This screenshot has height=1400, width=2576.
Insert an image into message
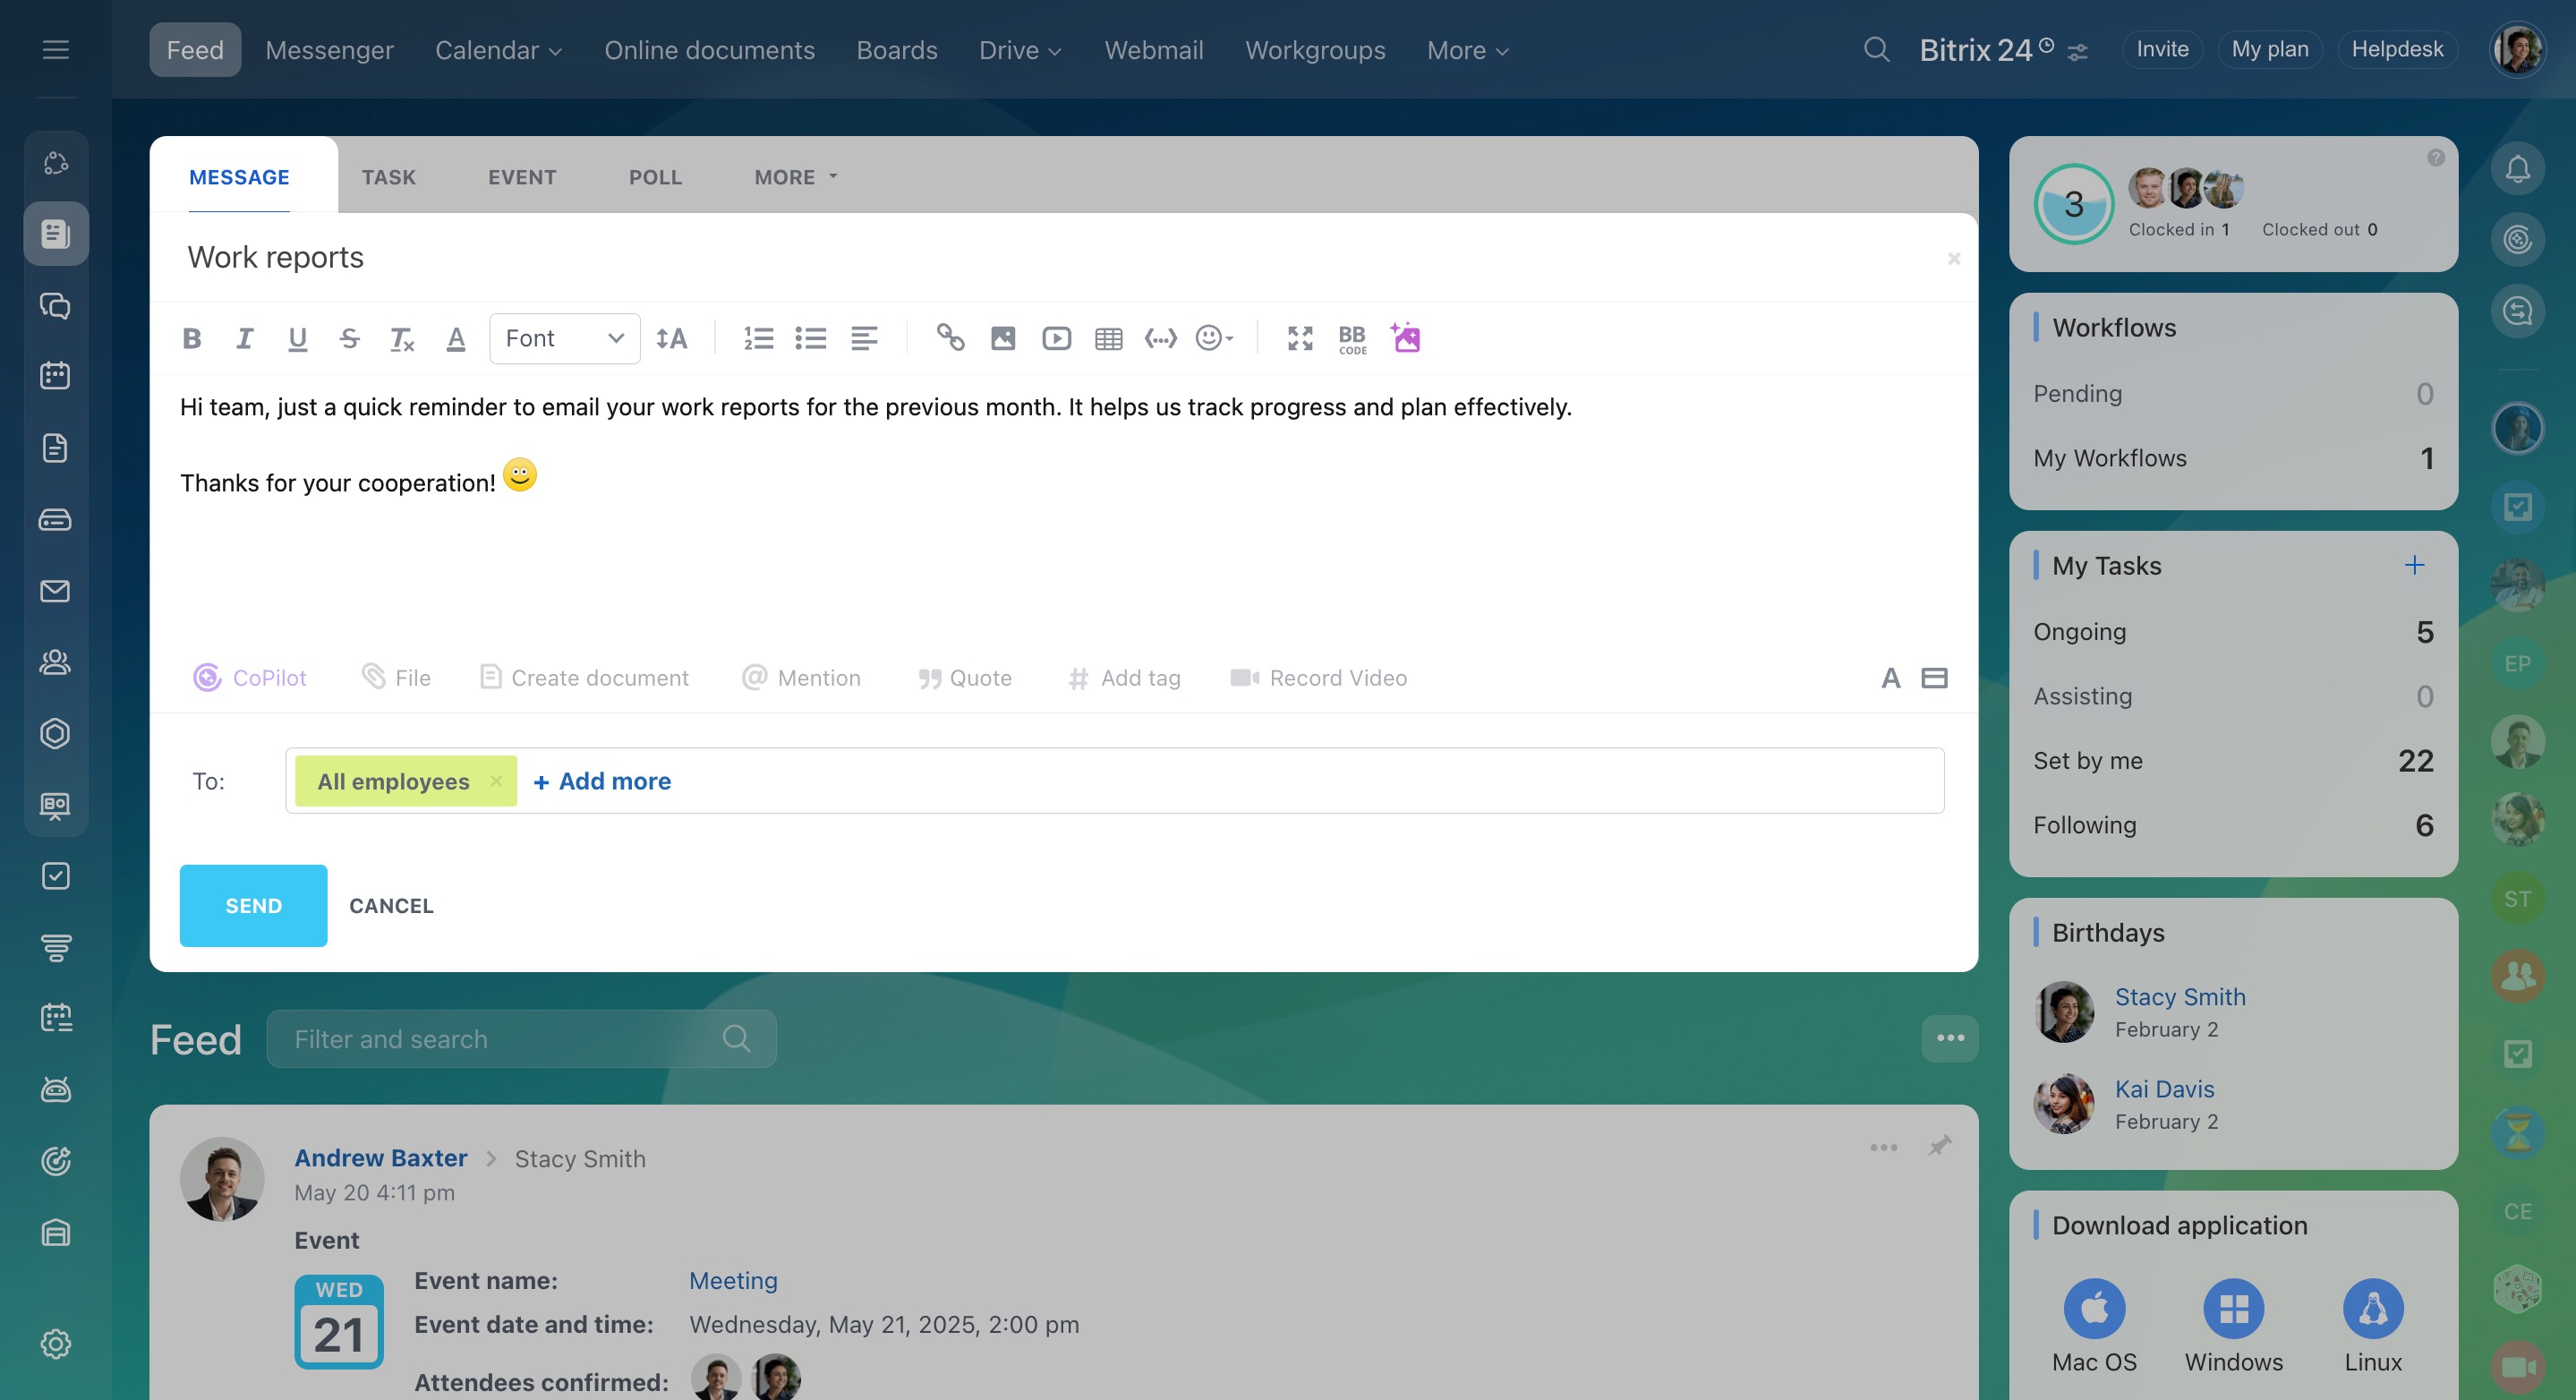point(1003,338)
